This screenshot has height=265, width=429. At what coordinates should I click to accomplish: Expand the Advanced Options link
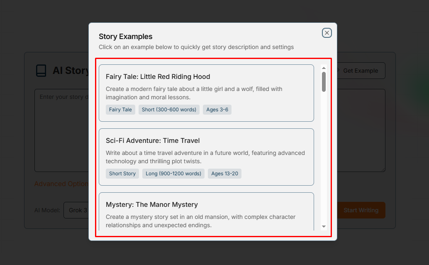tap(61, 184)
